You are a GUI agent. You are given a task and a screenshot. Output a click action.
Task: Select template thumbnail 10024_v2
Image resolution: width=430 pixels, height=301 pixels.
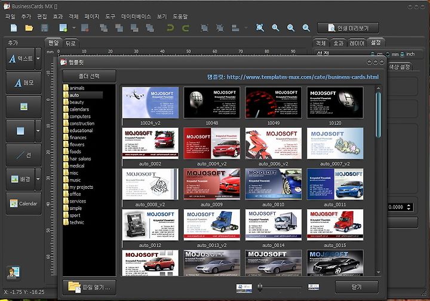150,103
